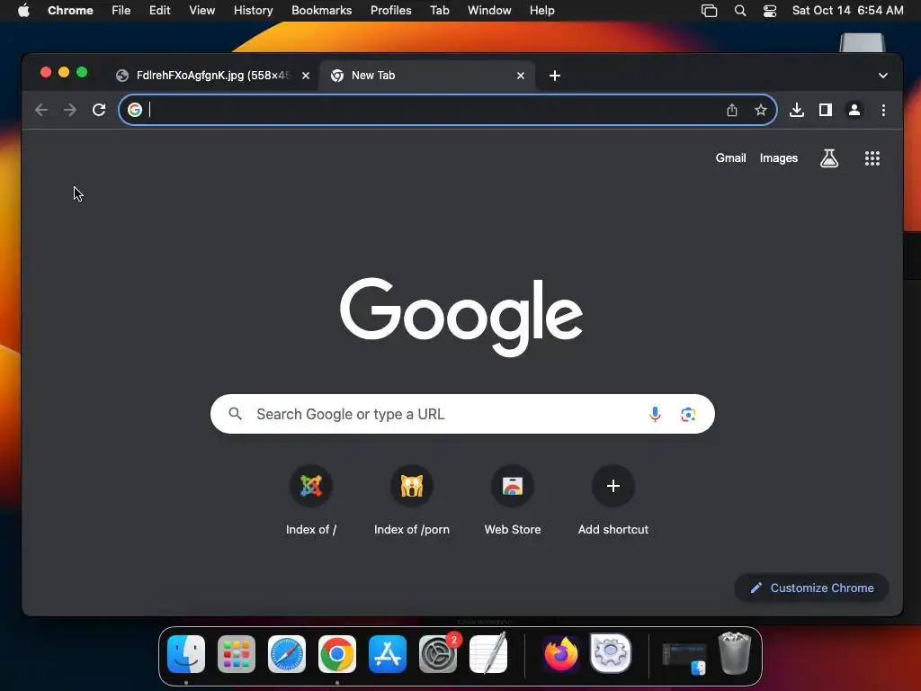The height and width of the screenshot is (691, 921).
Task: Open Control Center in menu bar
Action: coord(770,11)
